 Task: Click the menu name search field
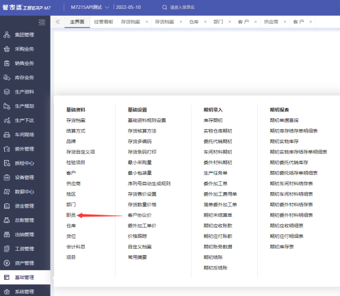[x=183, y=8]
